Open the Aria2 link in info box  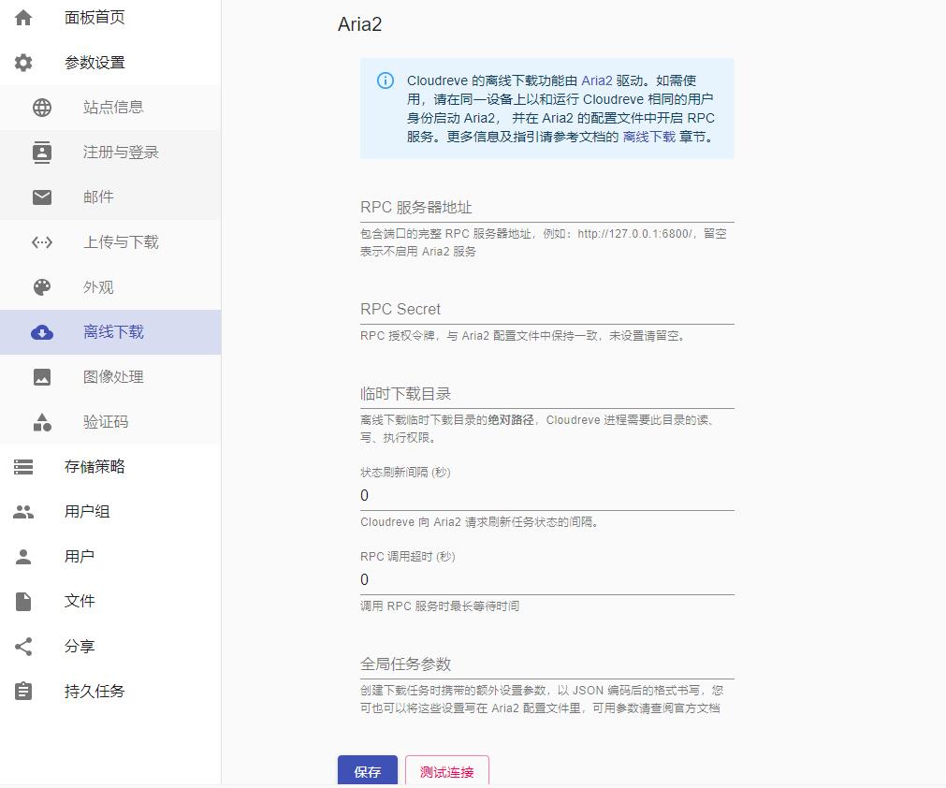click(596, 81)
